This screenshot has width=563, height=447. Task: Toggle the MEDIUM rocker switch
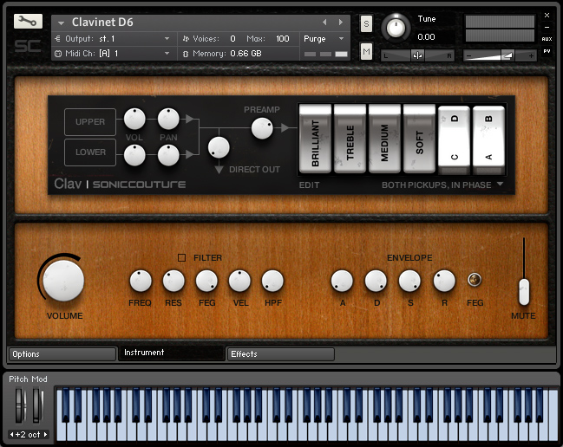tap(384, 139)
